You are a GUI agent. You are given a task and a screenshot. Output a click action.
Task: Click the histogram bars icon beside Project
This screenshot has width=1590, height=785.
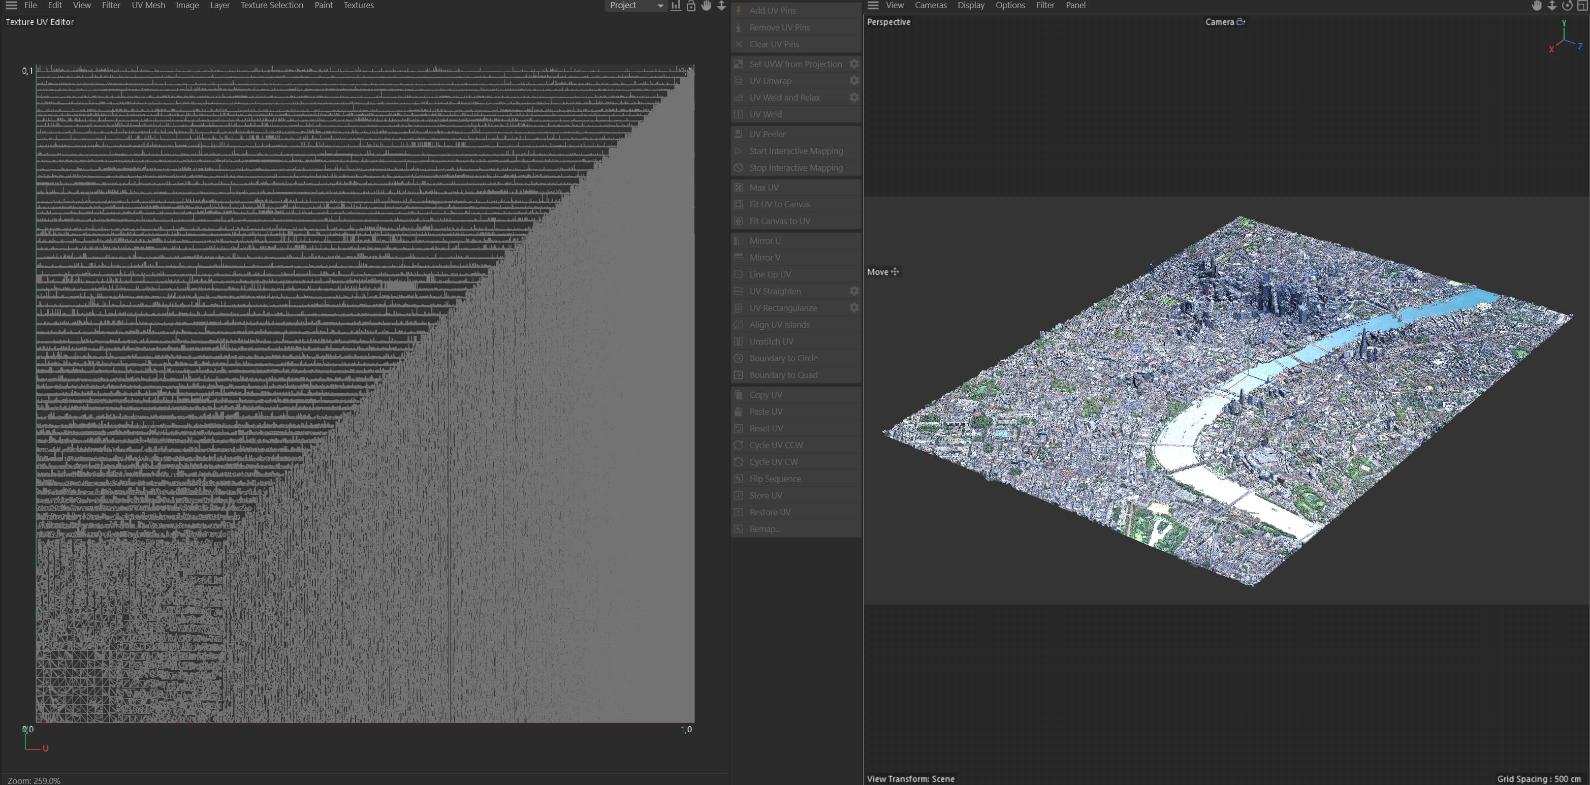point(676,6)
